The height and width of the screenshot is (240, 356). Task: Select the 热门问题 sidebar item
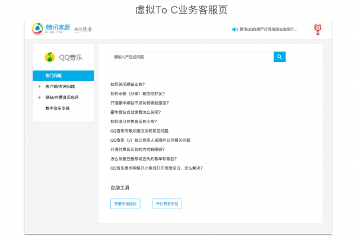[x=63, y=76]
